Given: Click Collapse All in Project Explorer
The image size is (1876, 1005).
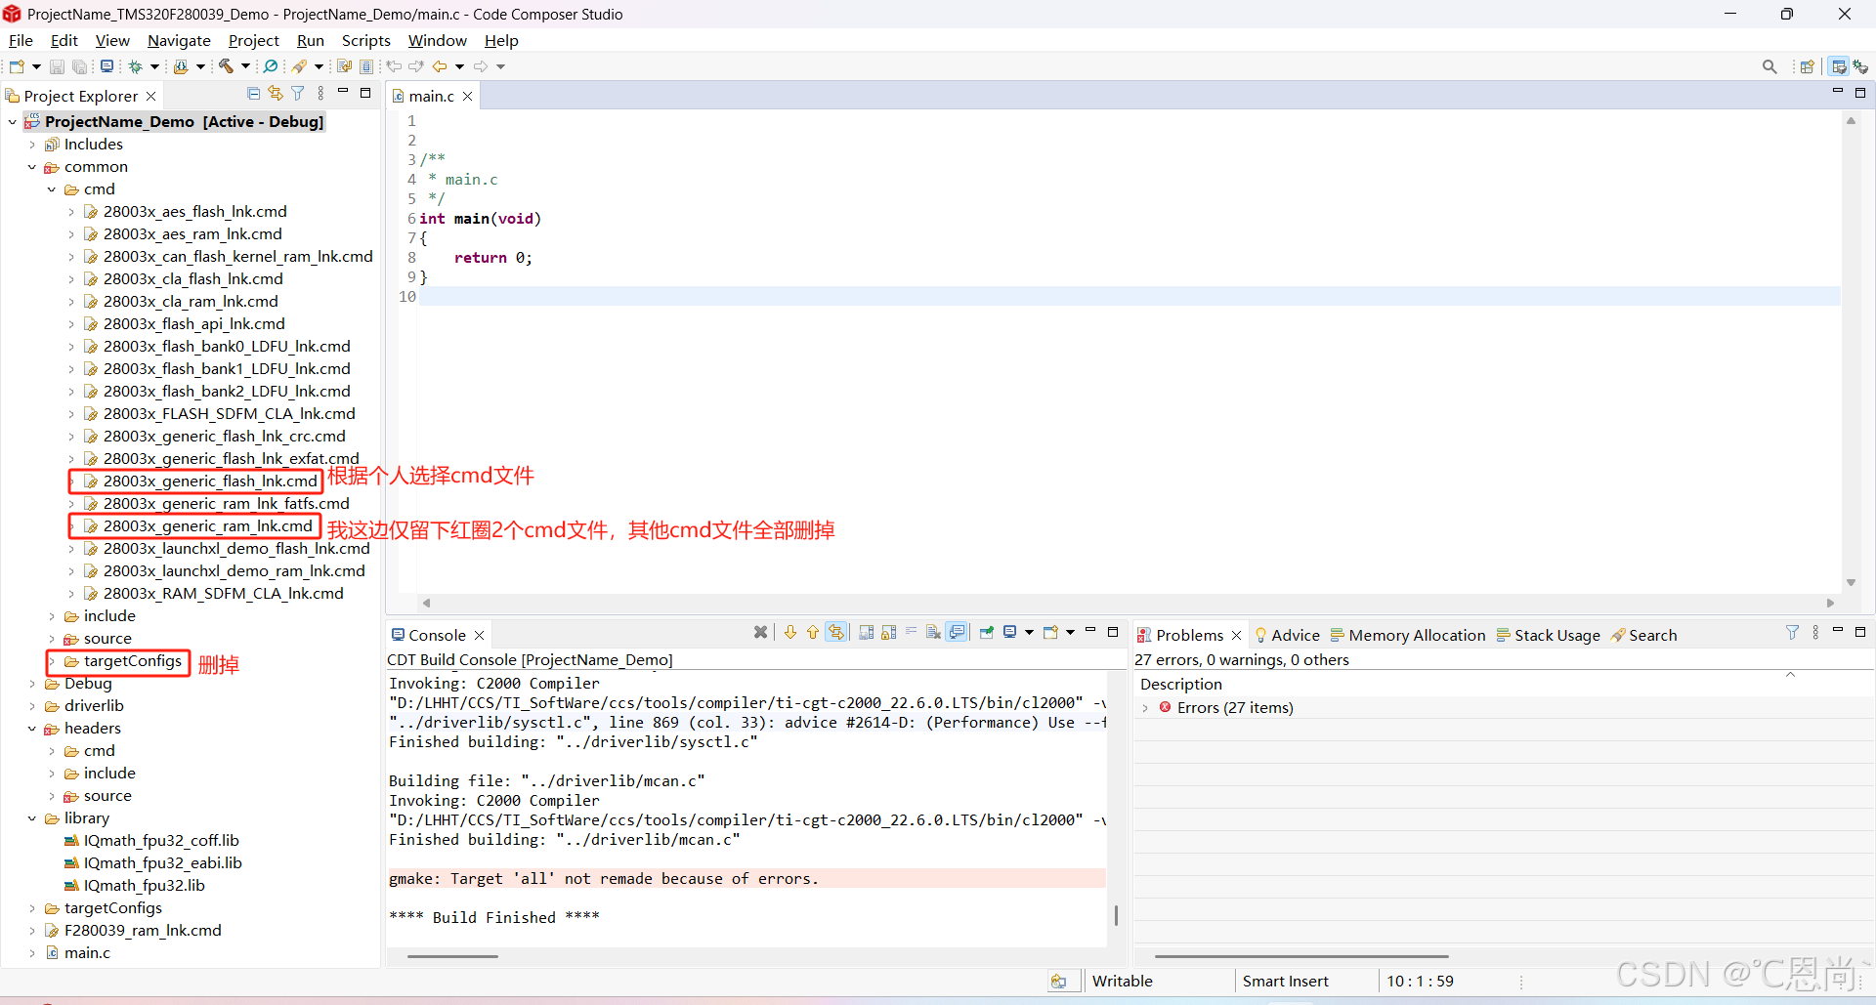Looking at the screenshot, I should click(254, 93).
